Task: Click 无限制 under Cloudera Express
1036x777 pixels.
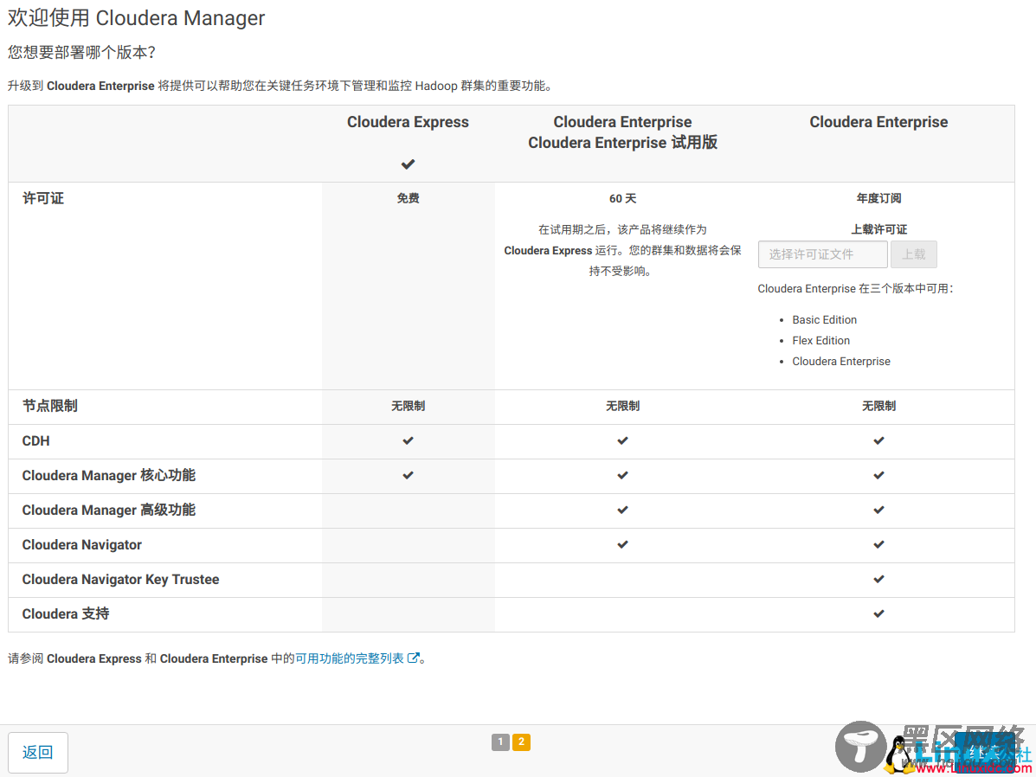Action: pyautogui.click(x=408, y=406)
